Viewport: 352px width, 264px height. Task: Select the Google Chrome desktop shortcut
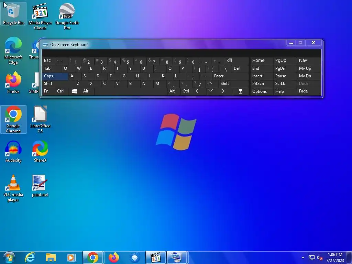point(13,120)
